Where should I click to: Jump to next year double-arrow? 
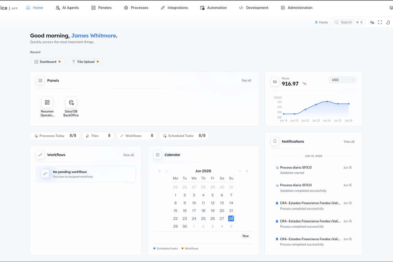click(247, 171)
